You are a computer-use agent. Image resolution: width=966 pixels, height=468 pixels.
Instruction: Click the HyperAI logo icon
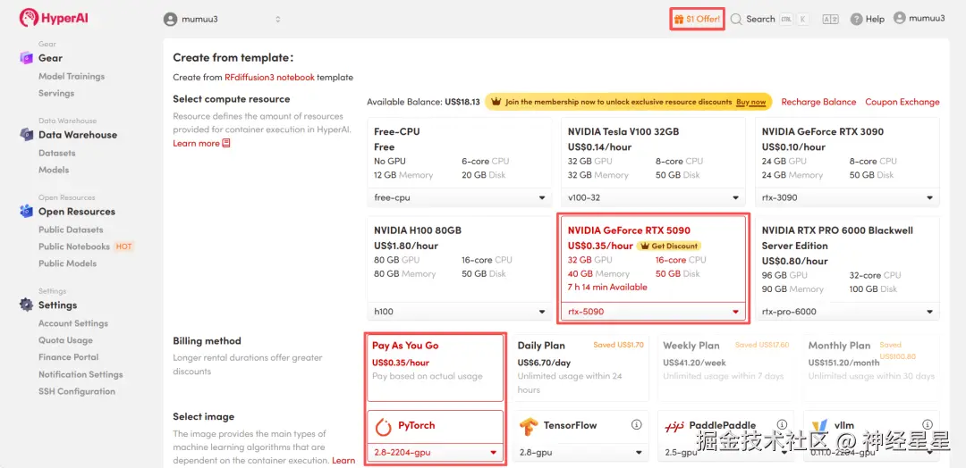[28, 18]
